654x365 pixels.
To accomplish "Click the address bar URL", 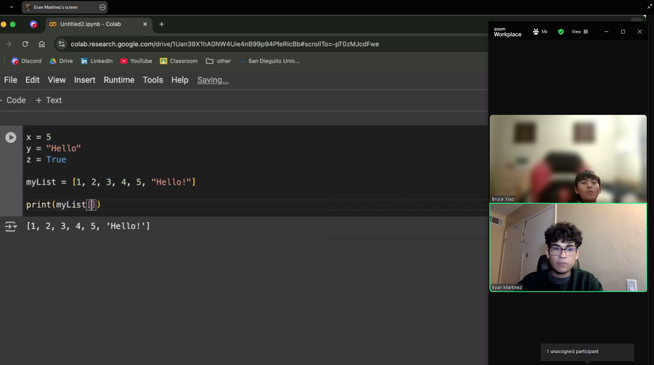I will [225, 44].
